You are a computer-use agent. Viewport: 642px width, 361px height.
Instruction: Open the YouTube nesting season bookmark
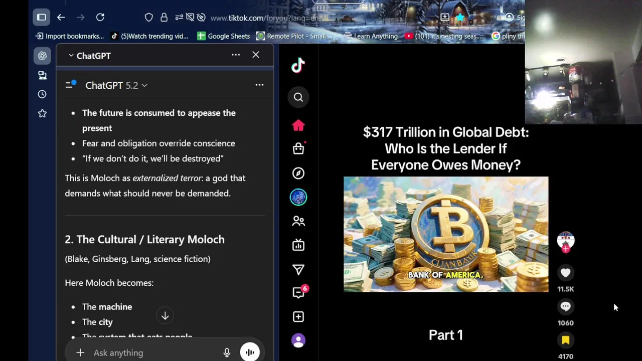click(x=443, y=36)
